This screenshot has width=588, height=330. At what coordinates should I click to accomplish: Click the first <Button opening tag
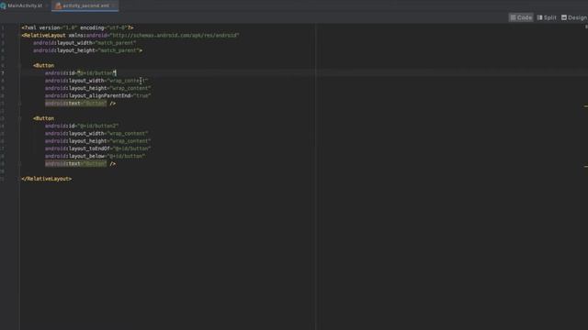43,65
